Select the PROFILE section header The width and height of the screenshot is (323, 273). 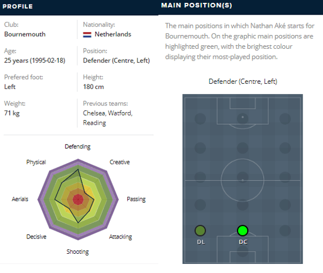tap(18, 6)
